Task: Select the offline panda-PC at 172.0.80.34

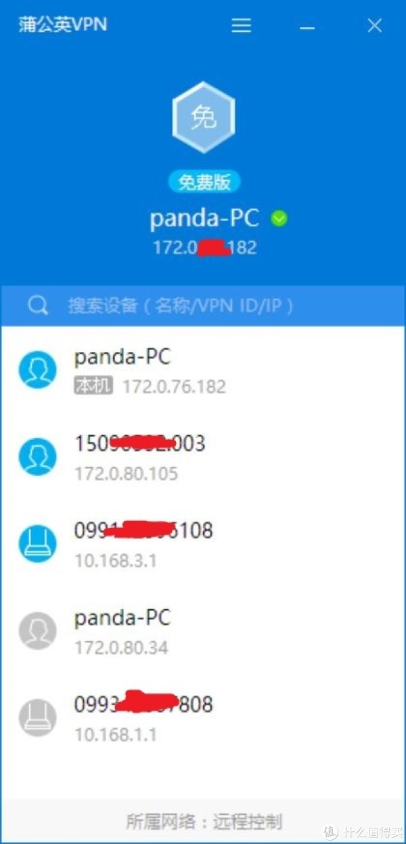Action: point(203,632)
